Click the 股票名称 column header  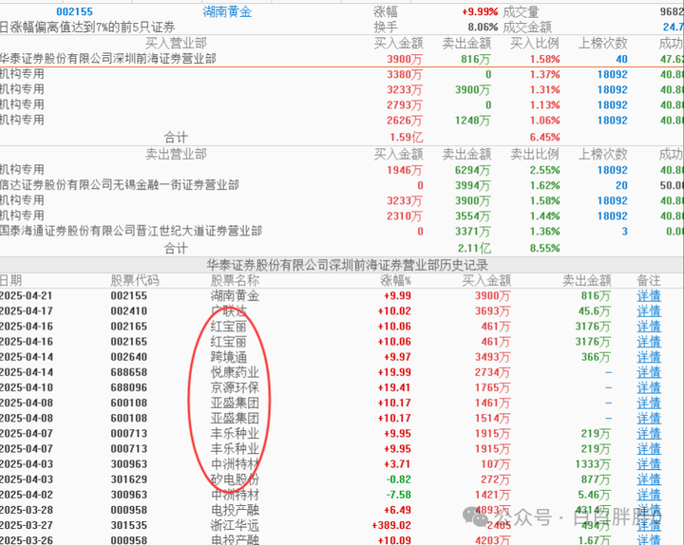[x=235, y=280]
